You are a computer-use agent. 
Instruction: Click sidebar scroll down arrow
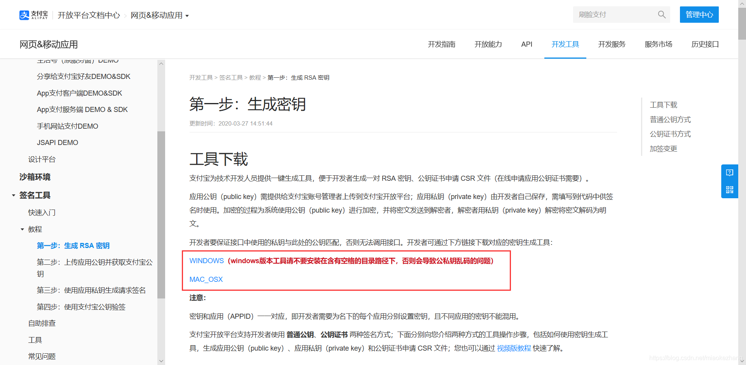pyautogui.click(x=161, y=361)
